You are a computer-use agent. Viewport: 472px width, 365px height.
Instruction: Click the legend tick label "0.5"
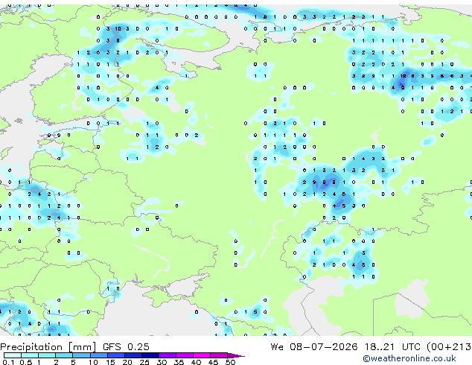pos(26,362)
